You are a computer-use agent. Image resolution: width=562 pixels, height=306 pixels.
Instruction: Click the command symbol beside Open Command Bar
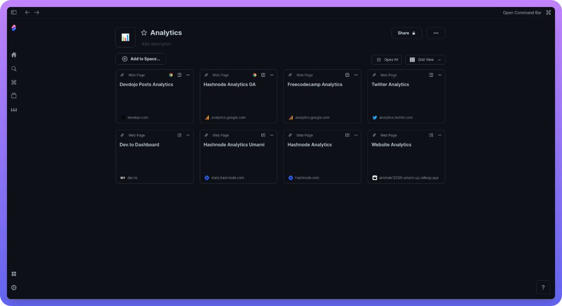coord(547,13)
